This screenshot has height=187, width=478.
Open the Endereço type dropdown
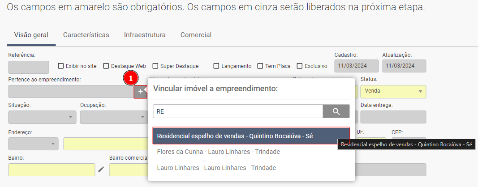pyautogui.click(x=33, y=144)
